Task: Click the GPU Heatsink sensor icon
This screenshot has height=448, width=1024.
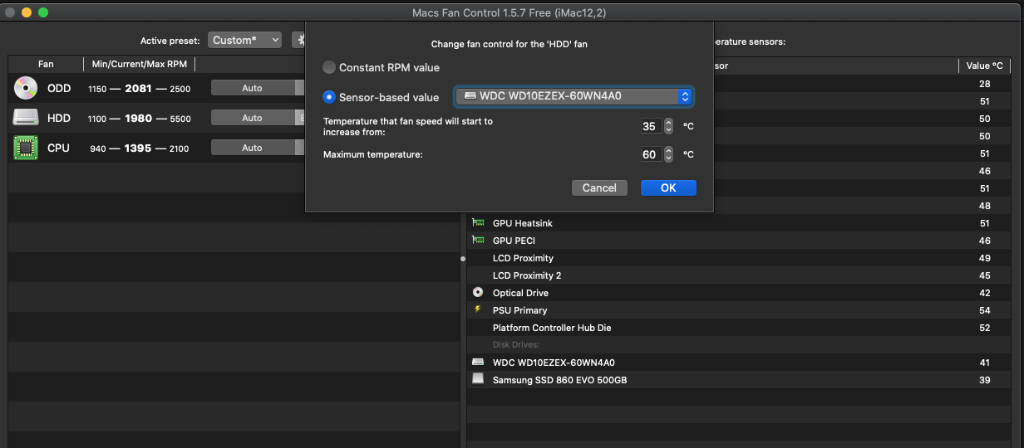Action: (478, 223)
